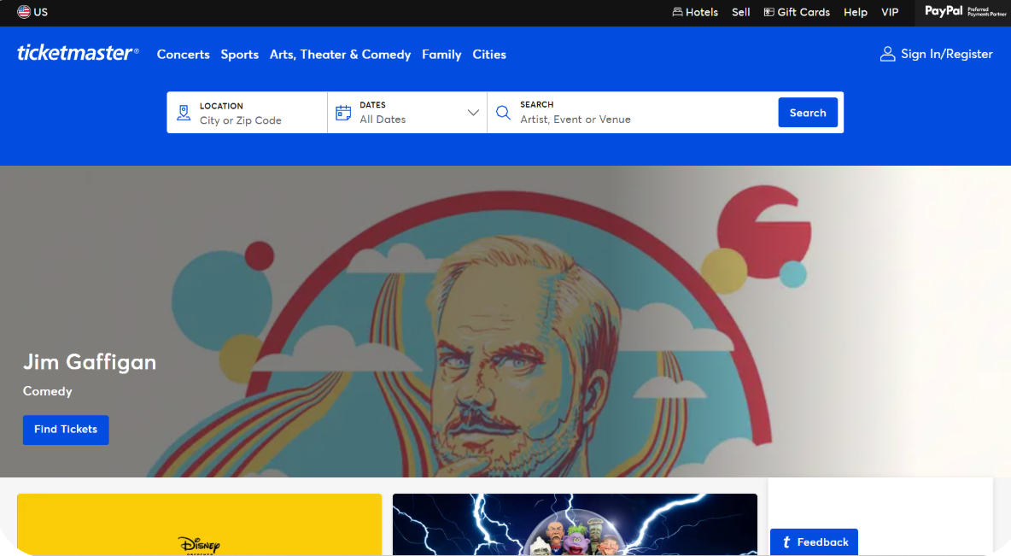The image size is (1011, 556).
Task: Open the Cities menu
Action: pyautogui.click(x=489, y=54)
